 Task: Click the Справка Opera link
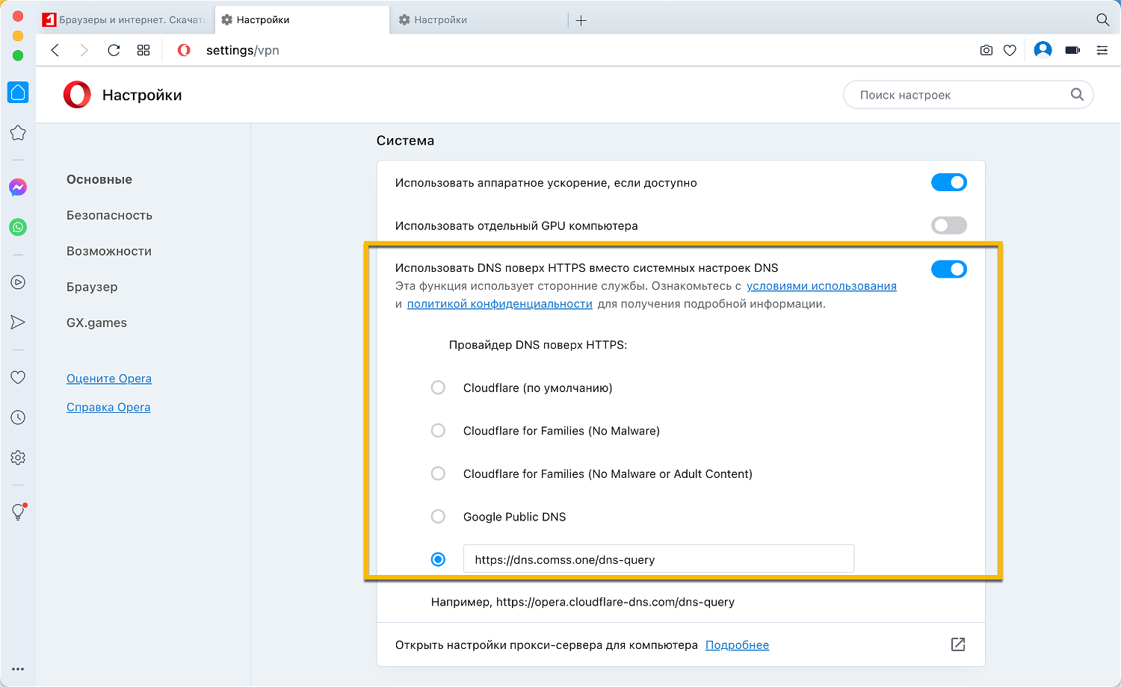108,407
